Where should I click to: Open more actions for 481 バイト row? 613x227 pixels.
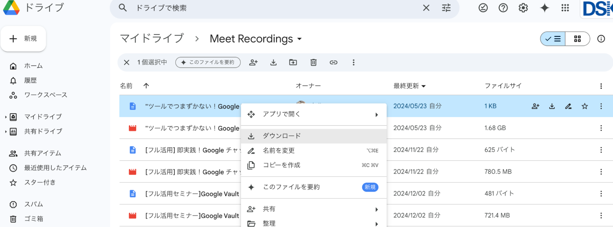(601, 194)
